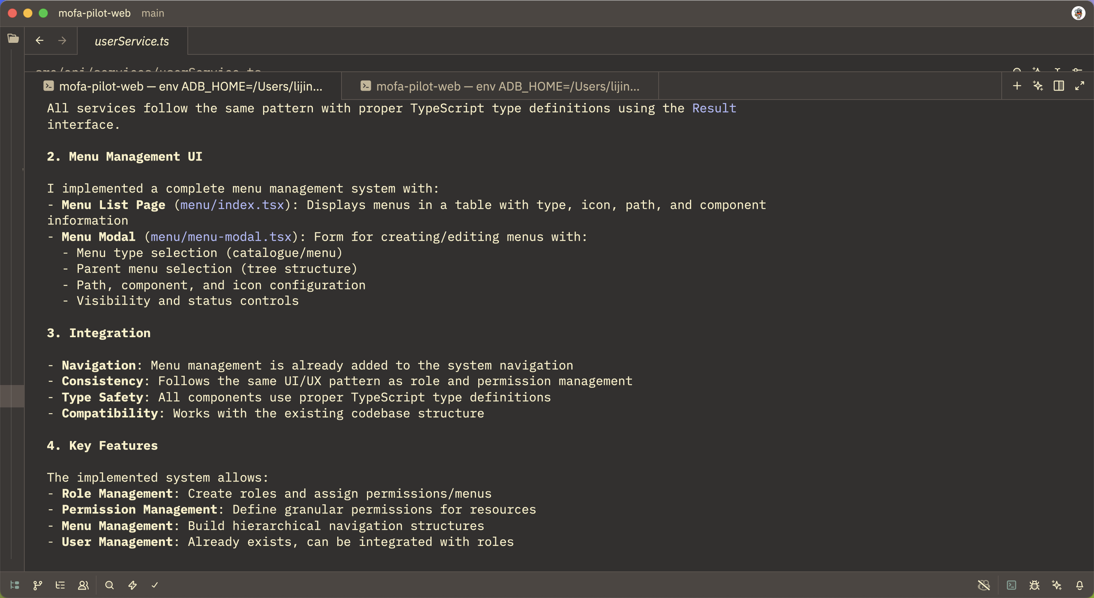Toggle the disabled edit predictions icon
Viewport: 1094px width, 598px height.
coord(984,585)
